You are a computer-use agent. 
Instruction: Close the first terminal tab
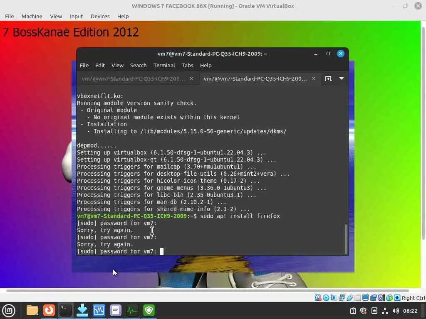(191, 79)
